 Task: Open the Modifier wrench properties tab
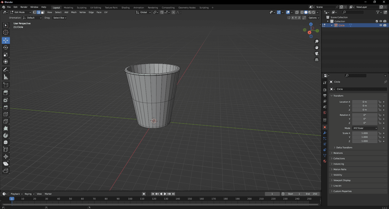point(325,133)
